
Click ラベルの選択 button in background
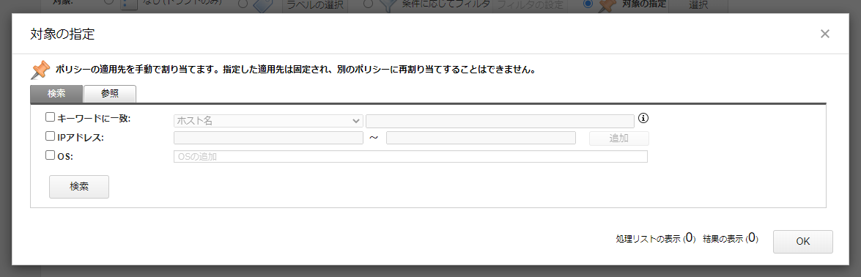pos(315,6)
